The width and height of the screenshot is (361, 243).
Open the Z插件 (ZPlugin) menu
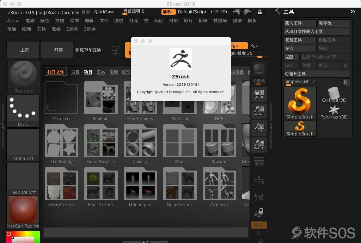pyautogui.click(x=72, y=29)
